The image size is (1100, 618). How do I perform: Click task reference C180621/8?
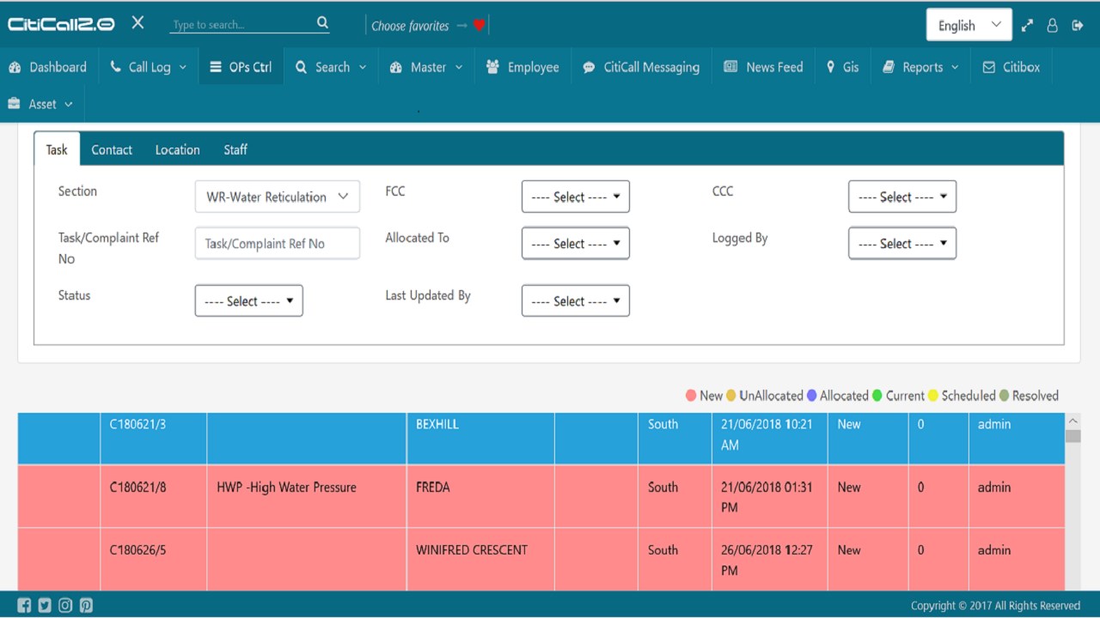tap(138, 487)
